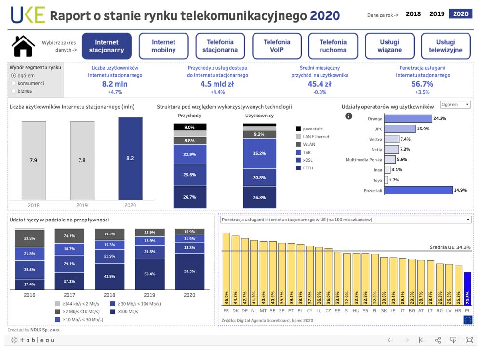Click the EU flag icon

coord(468,320)
